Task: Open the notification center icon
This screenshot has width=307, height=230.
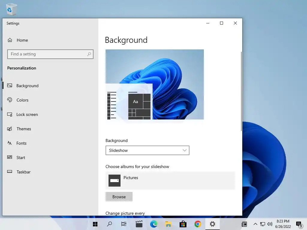Action: pos(299,225)
